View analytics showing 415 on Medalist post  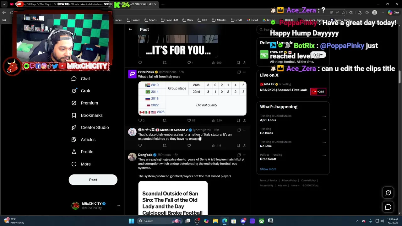pos(216,145)
